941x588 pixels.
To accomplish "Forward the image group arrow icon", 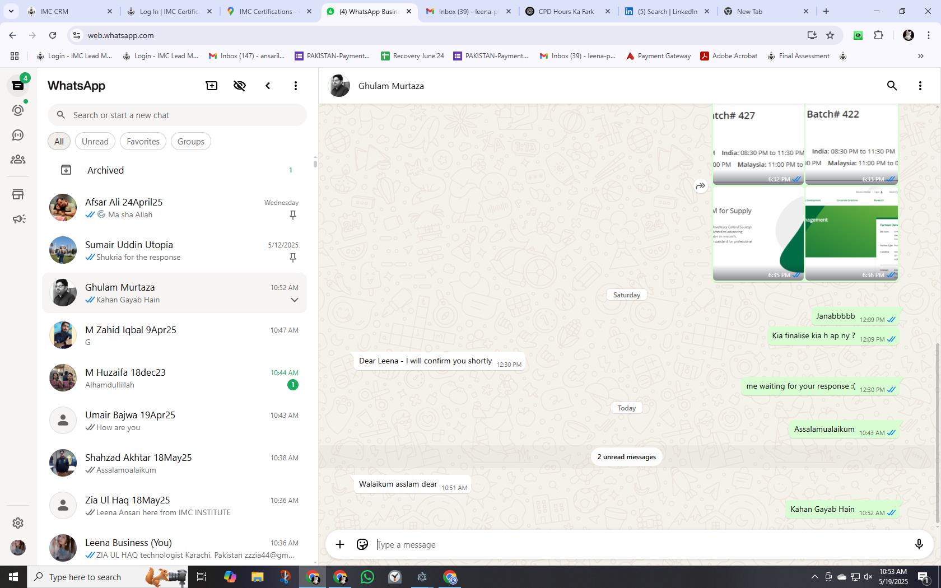I will [x=701, y=186].
